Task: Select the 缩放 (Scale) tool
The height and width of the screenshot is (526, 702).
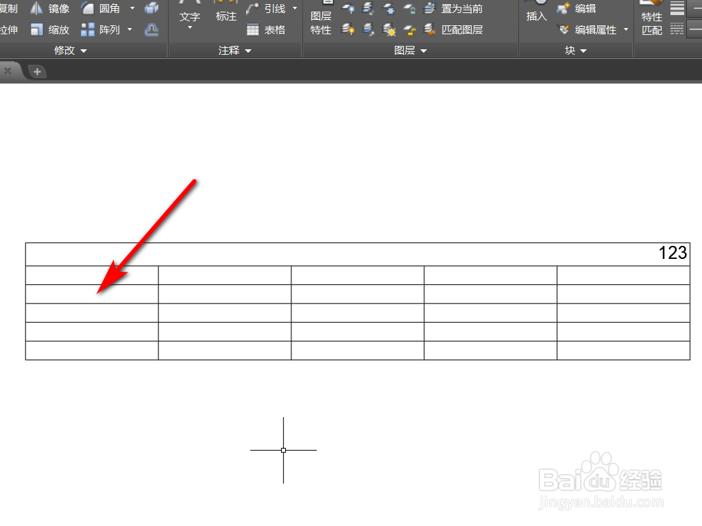Action: tap(49, 30)
